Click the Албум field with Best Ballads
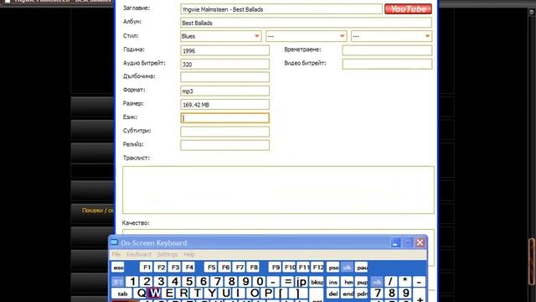This screenshot has height=302, width=536. (x=306, y=23)
